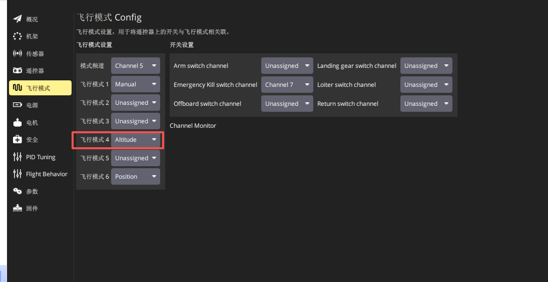
Task: Click the Offboard switch channel label
Action: coord(207,103)
